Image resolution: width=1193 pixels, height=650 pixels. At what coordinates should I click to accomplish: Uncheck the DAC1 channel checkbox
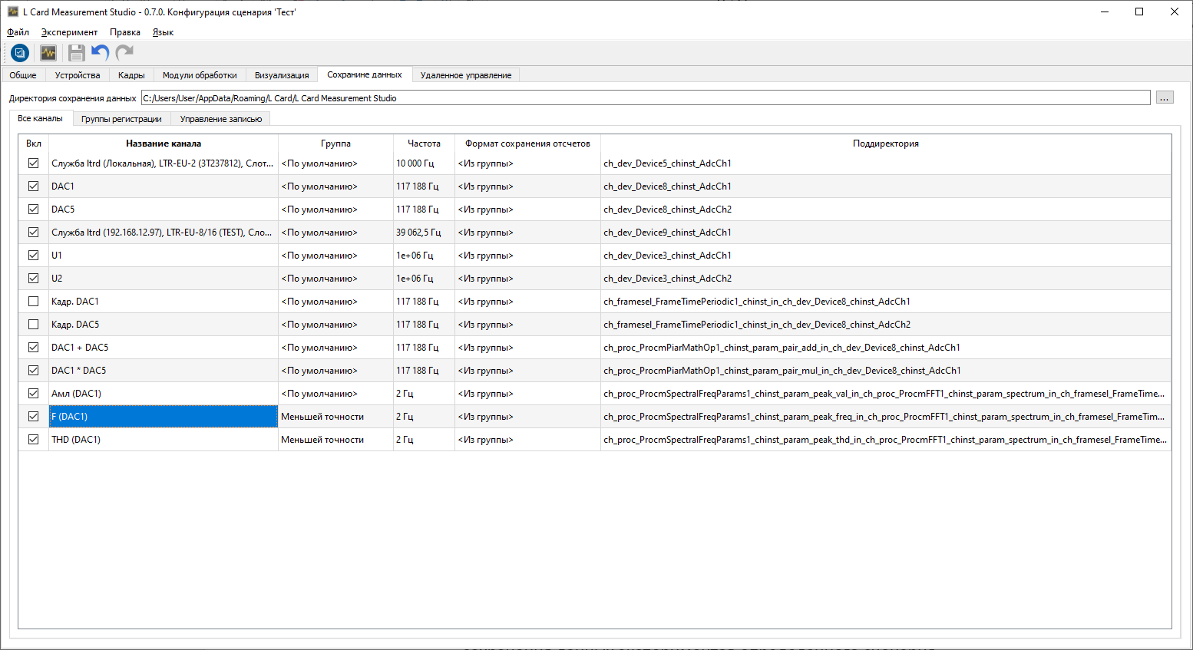33,186
